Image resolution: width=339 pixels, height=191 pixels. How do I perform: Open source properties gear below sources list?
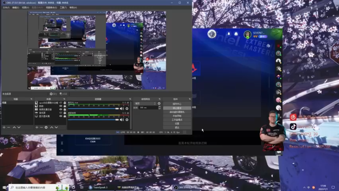[x=46, y=127]
